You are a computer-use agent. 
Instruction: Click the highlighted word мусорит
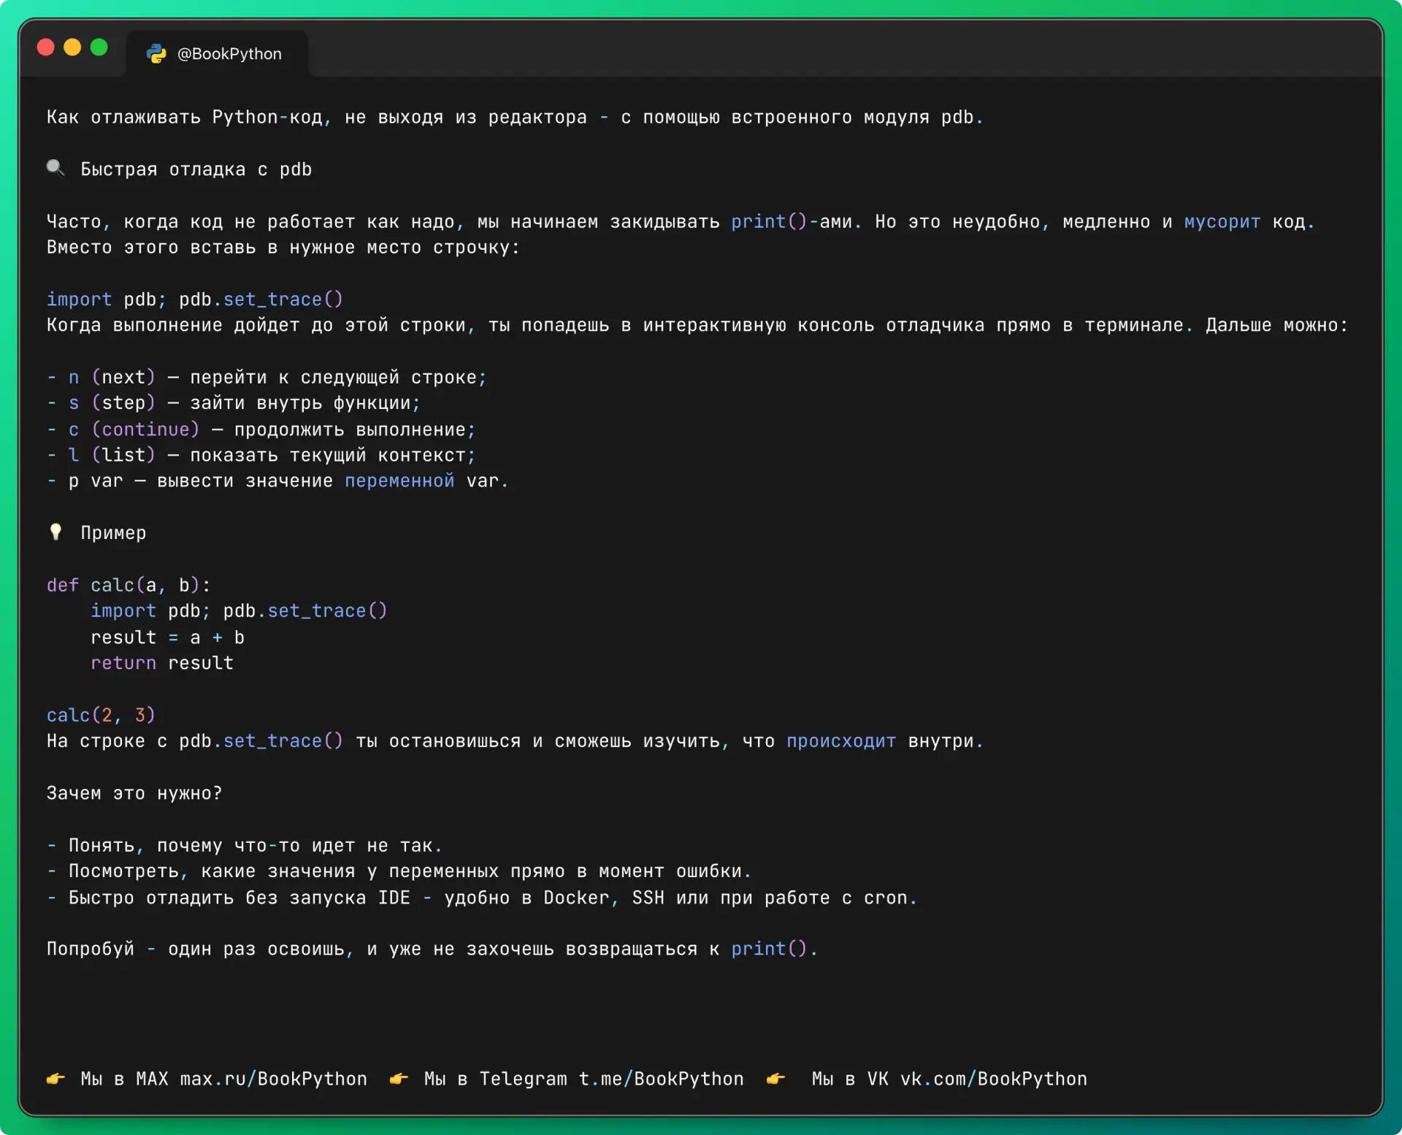[x=1222, y=222]
